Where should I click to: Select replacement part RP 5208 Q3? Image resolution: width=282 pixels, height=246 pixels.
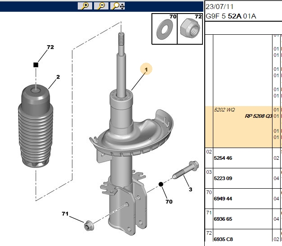(x=258, y=116)
